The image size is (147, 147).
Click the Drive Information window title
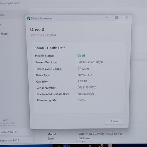(x=41, y=18)
